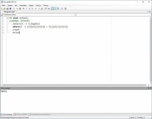Image resolution: width=152 pixels, height=119 pixels.
Task: Switch to the compiler messages tab
Action: 39,114
